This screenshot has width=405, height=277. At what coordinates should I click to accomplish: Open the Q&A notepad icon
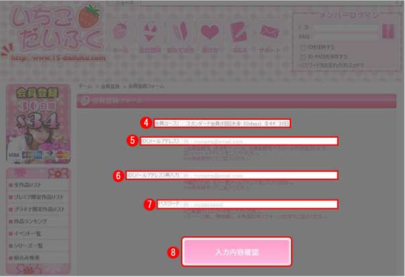pos(239,32)
